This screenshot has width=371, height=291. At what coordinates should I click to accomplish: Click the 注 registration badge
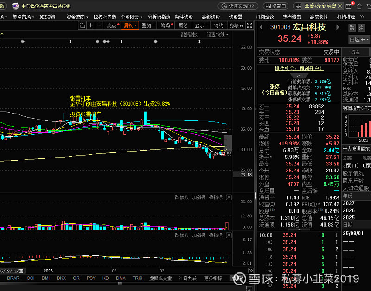[x=361, y=28]
